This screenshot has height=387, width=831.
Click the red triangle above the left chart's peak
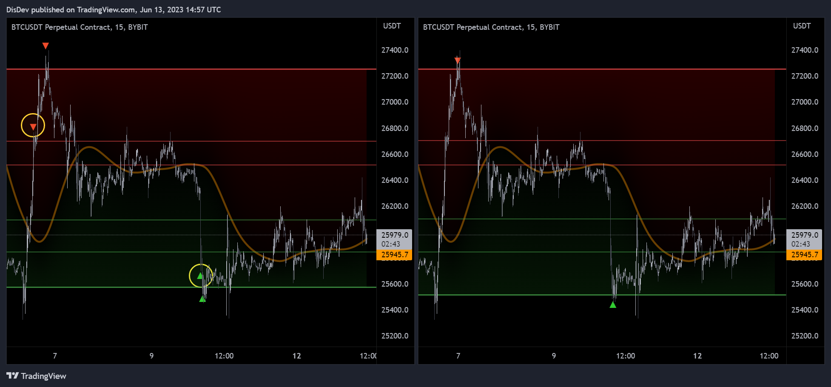pyautogui.click(x=46, y=46)
